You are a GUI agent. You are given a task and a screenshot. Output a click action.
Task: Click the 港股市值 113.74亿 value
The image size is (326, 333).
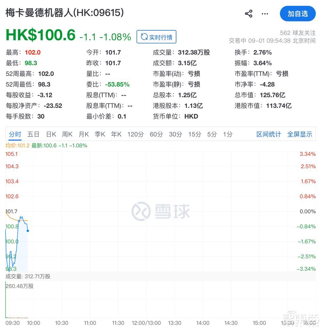pyautogui.click(x=279, y=106)
